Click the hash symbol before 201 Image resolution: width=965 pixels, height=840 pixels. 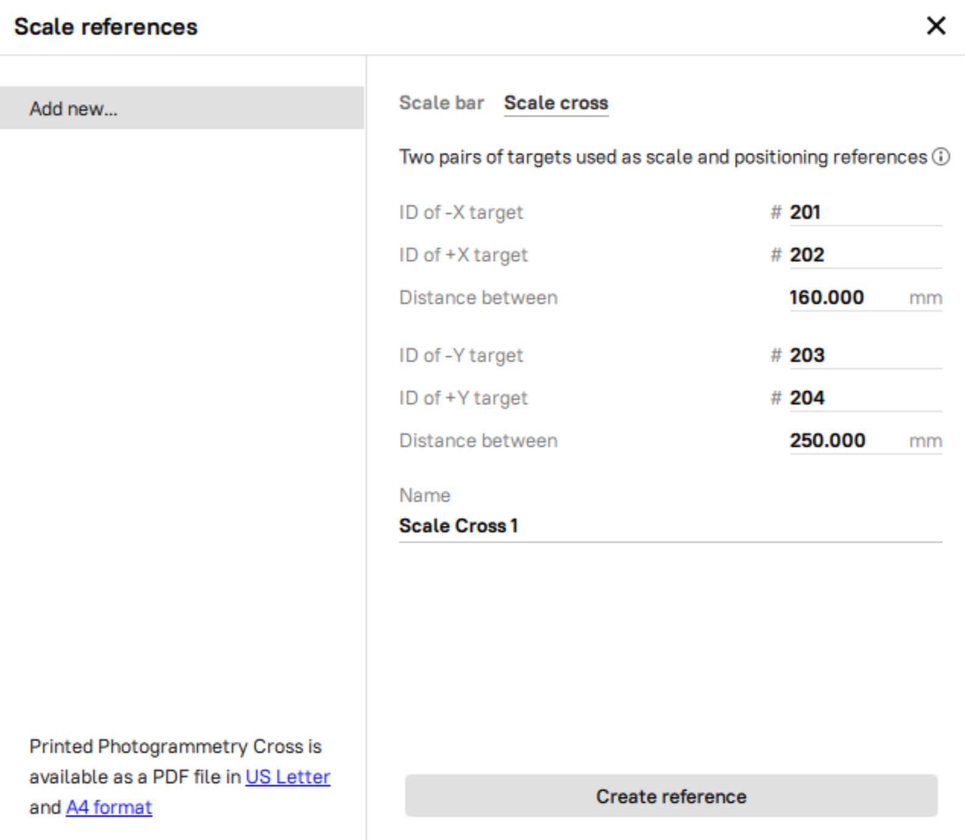coord(776,212)
